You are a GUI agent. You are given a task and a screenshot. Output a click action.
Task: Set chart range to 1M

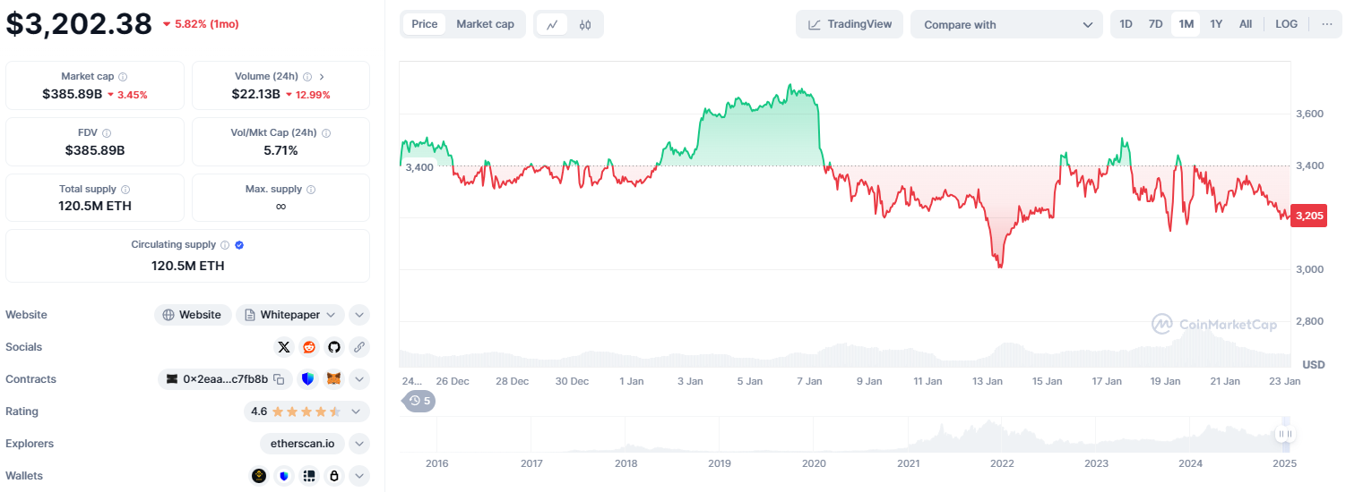coord(1186,24)
